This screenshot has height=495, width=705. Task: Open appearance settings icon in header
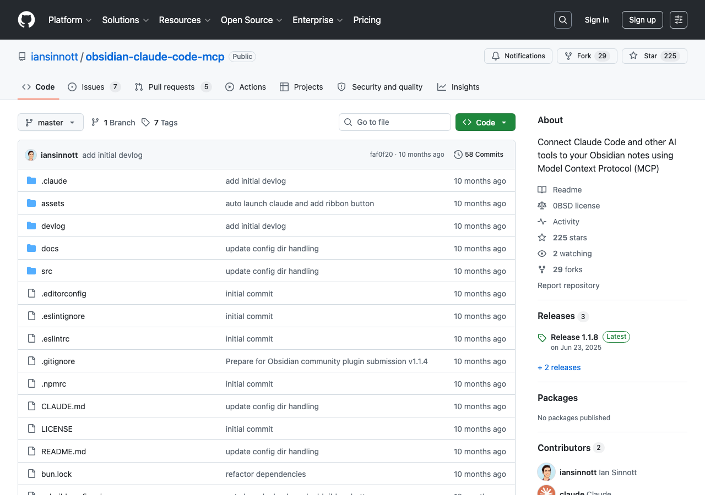click(x=678, y=20)
